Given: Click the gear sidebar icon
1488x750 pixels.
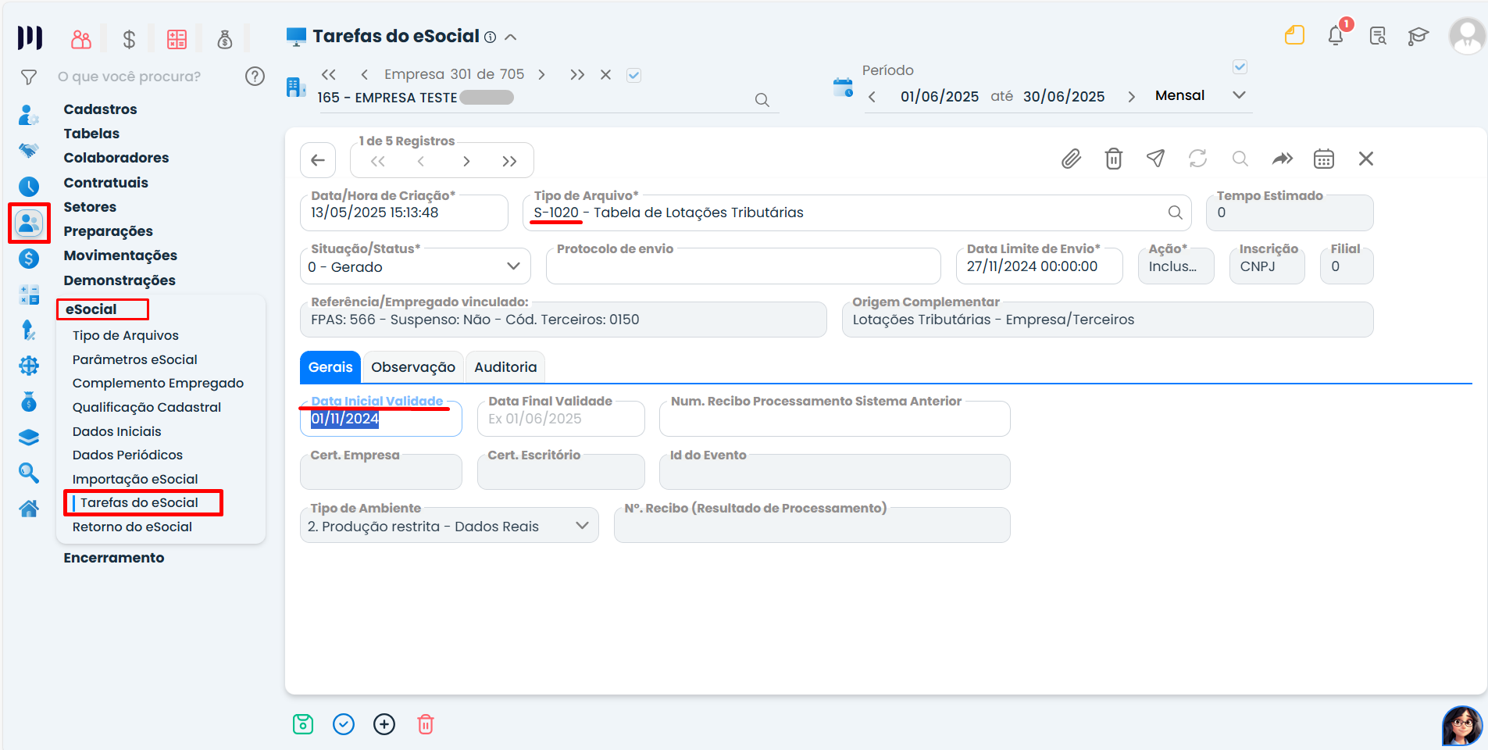Looking at the screenshot, I should click(x=29, y=366).
